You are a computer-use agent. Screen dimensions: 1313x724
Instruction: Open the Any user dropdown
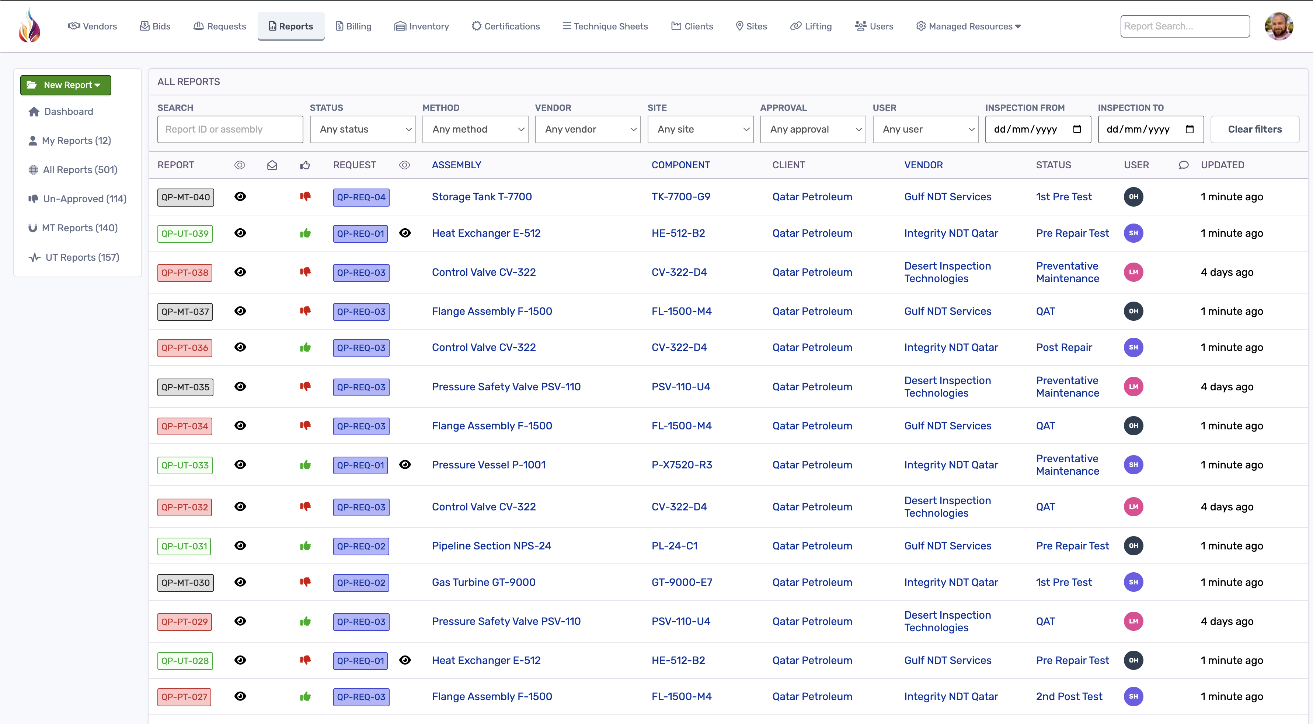[x=925, y=129]
